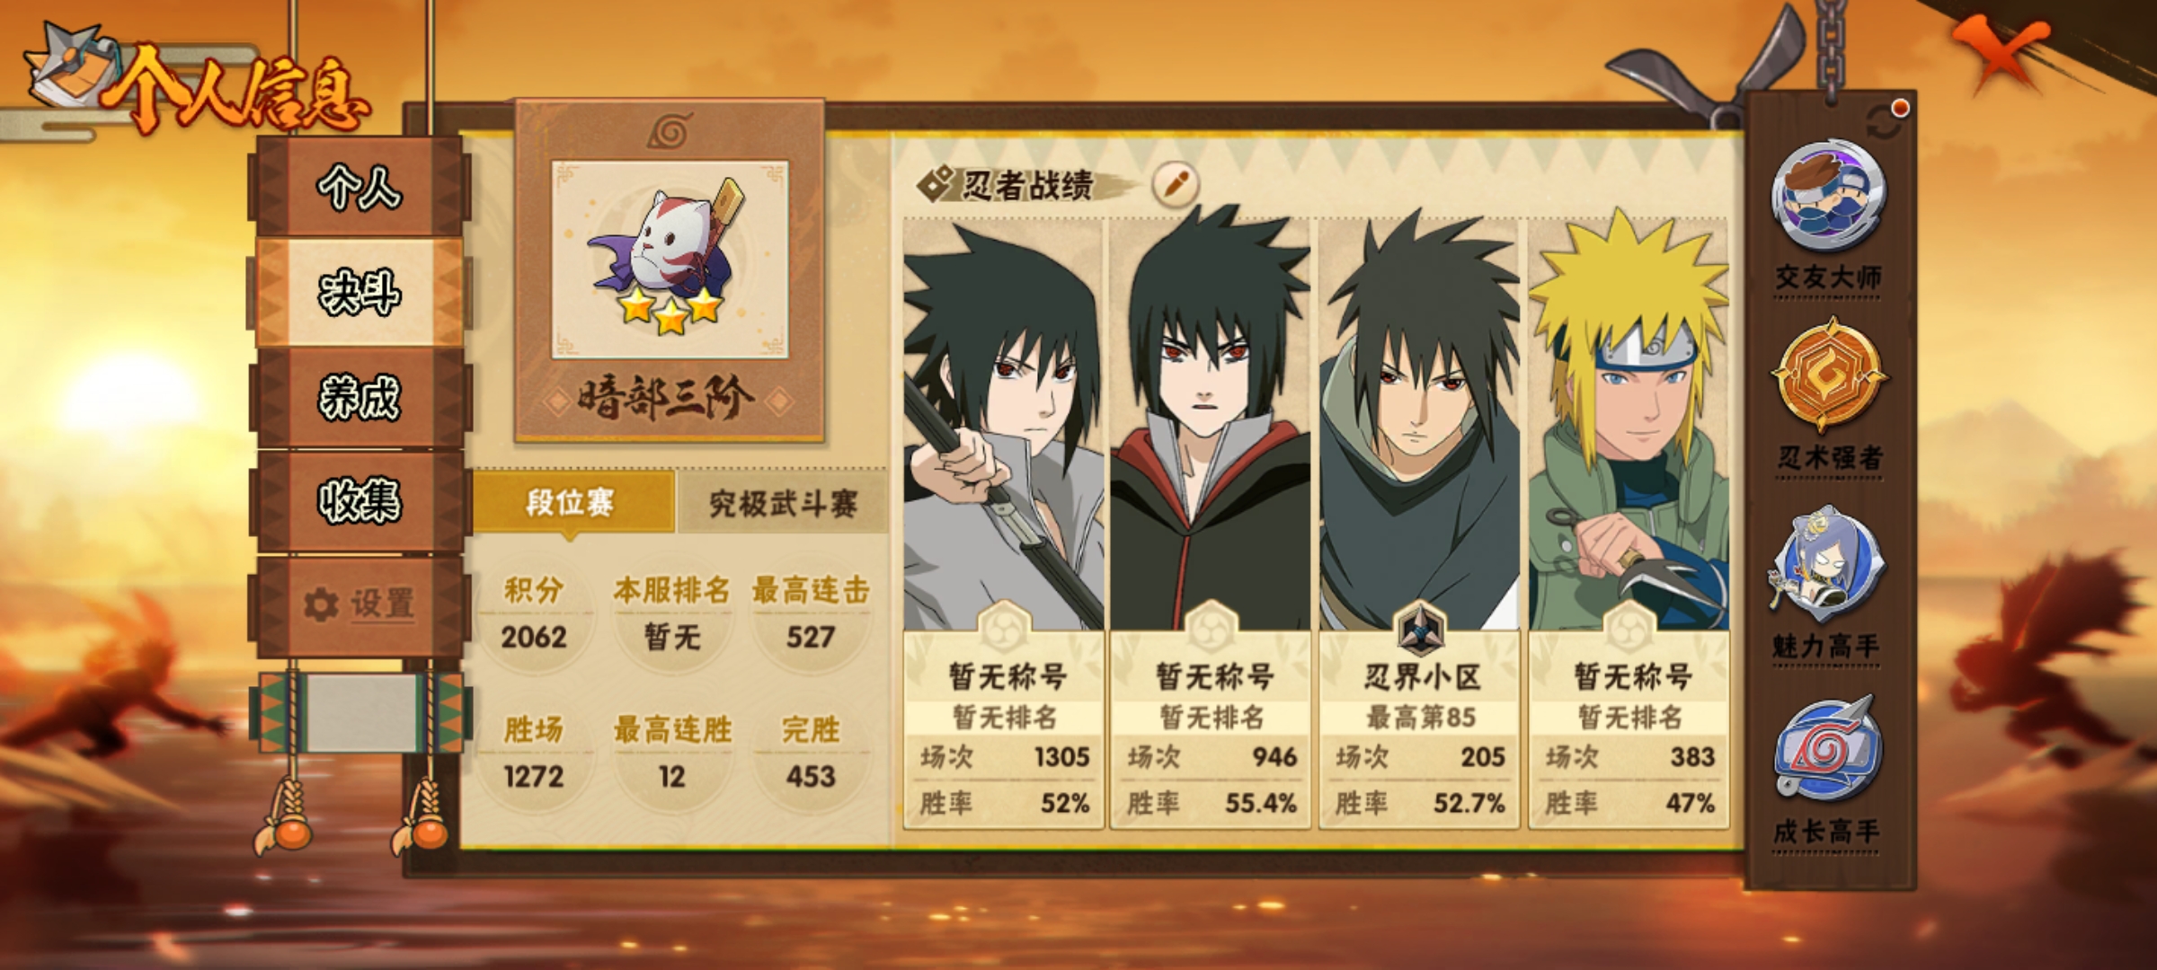The width and height of the screenshot is (2157, 970).
Task: Select the ninja card with 1305 matches
Action: click(x=1004, y=522)
